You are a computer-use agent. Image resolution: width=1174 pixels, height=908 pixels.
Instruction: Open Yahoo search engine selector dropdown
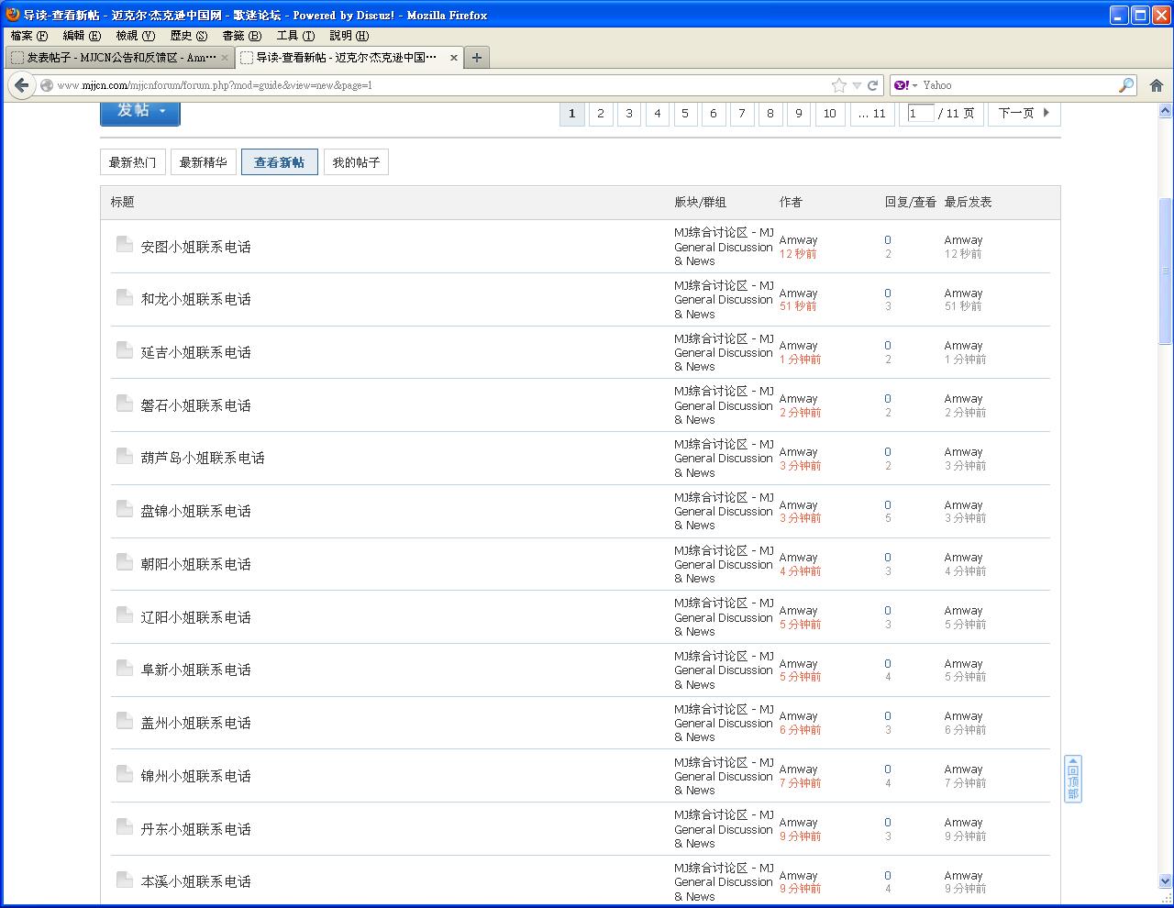[x=906, y=85]
